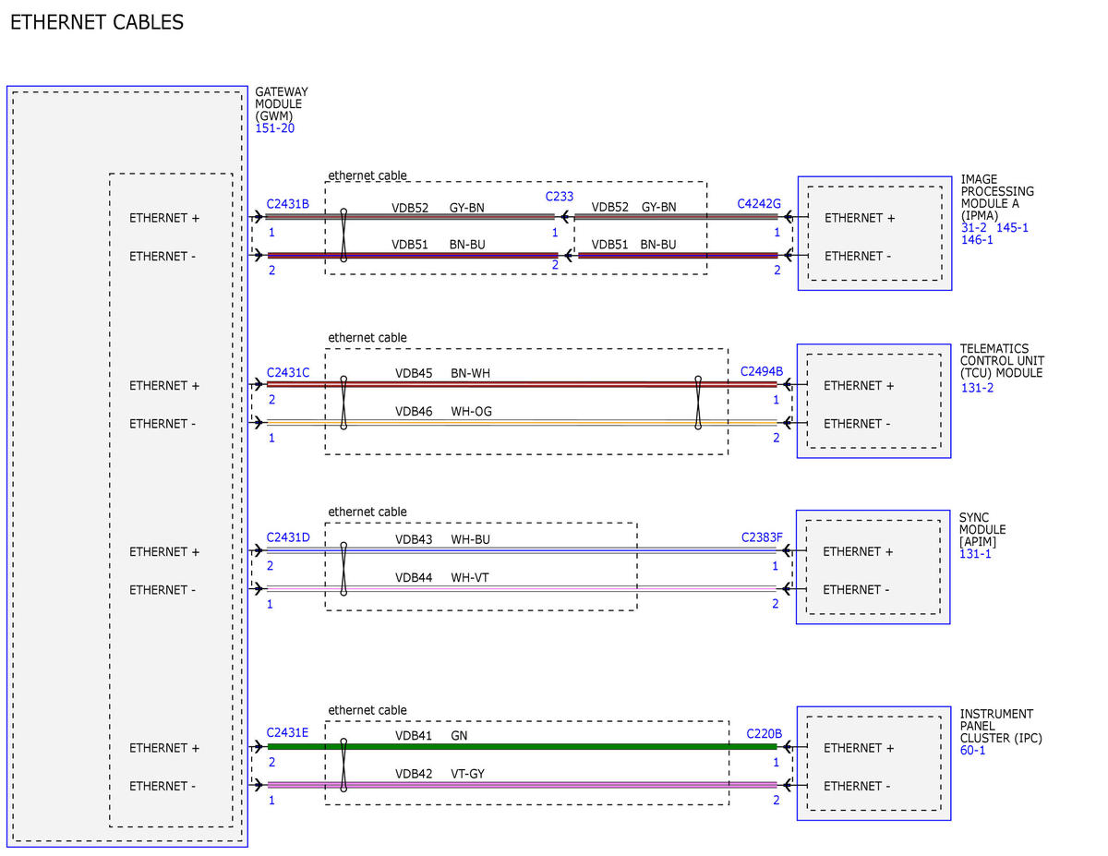Click the C233 inline connector link

560,197
